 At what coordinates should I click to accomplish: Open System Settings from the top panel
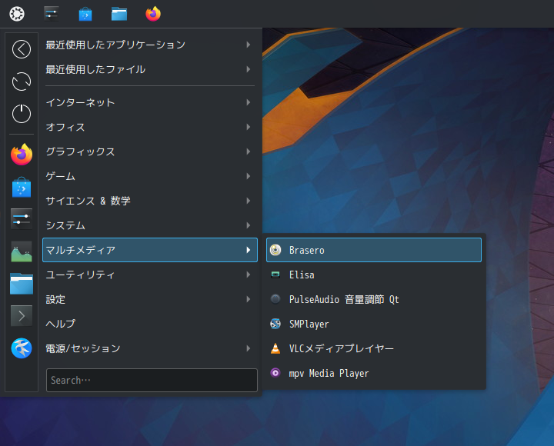click(x=52, y=14)
